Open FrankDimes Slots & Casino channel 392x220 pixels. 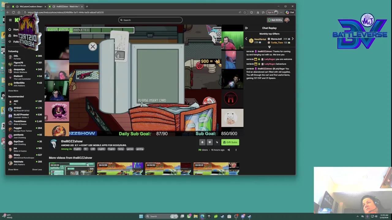click(x=25, y=123)
